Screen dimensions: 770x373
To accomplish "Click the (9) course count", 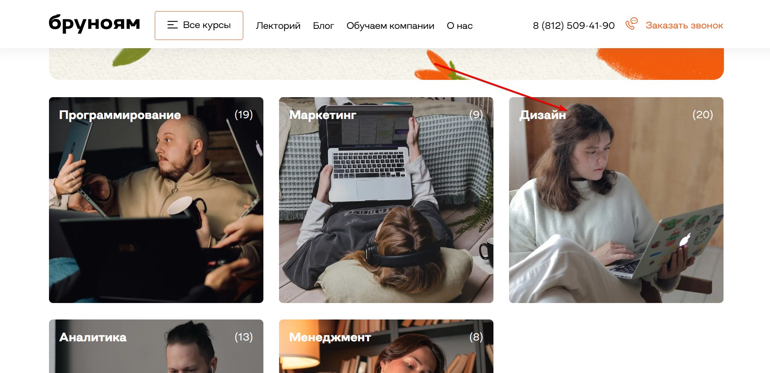I will [476, 114].
